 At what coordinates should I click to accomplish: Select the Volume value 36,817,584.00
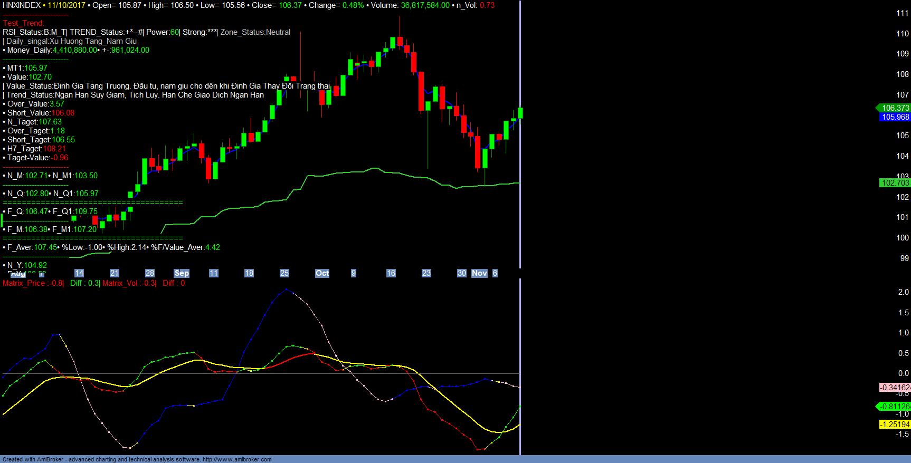[425, 5]
